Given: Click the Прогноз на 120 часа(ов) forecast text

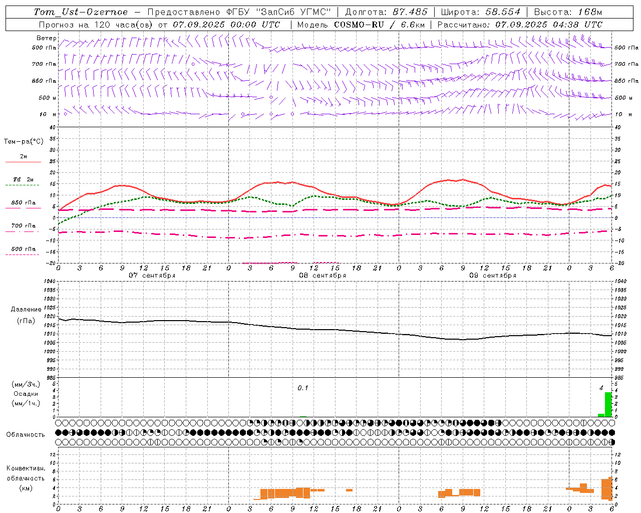Looking at the screenshot, I should [x=95, y=25].
